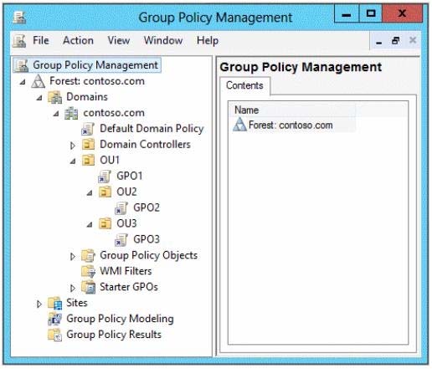Click the GPO2 link icon under OU2
The width and height of the screenshot is (432, 369).
[121, 208]
